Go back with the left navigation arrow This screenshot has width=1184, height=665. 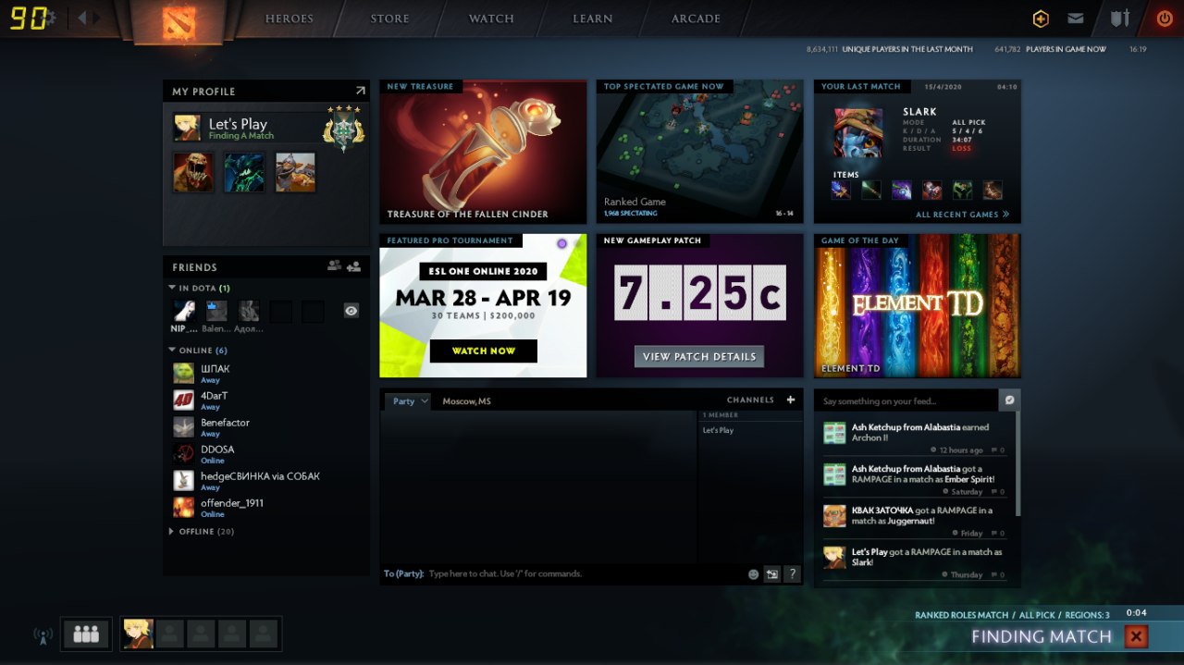coord(81,18)
